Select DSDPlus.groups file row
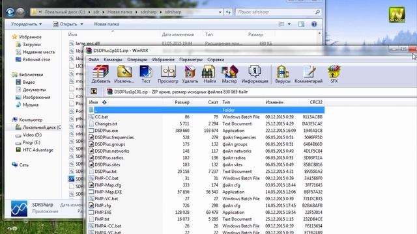Image resolution: width=417 pixels, height=234 pixels. click(207, 144)
